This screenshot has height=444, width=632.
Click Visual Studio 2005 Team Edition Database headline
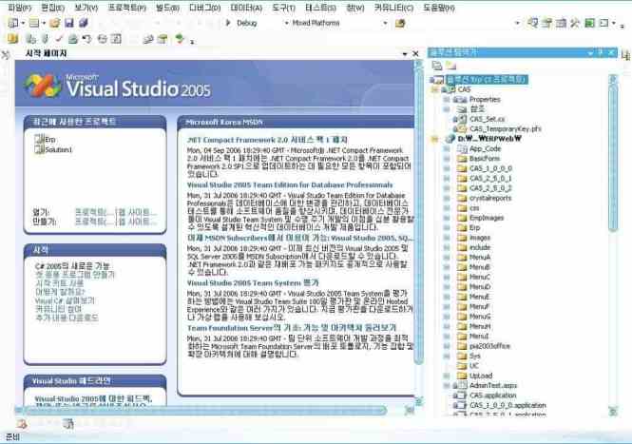(290, 184)
